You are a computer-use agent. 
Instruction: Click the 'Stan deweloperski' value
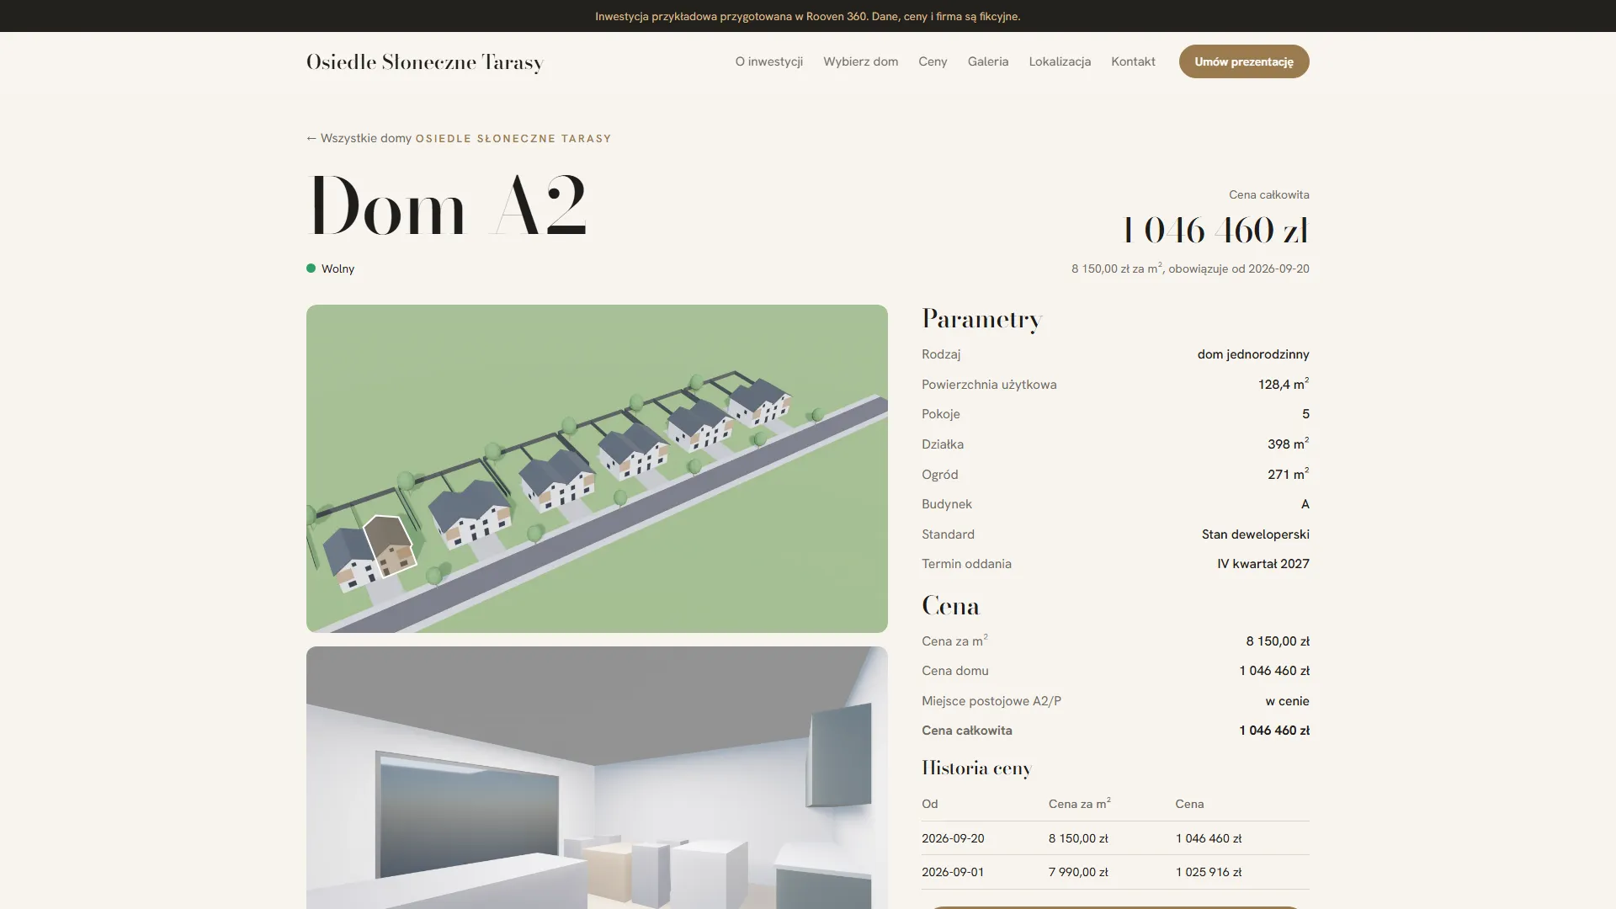(1255, 534)
